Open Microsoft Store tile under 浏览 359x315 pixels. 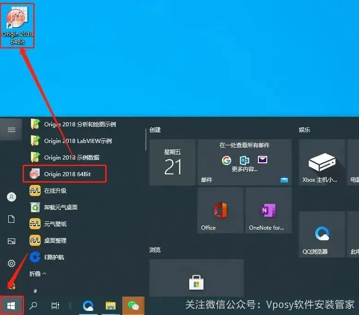tap(197, 278)
